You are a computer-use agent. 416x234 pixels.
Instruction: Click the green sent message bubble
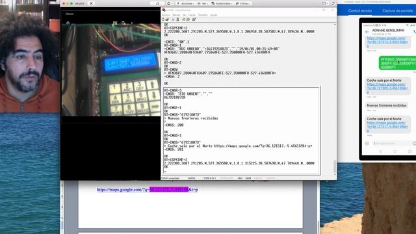tap(397, 63)
